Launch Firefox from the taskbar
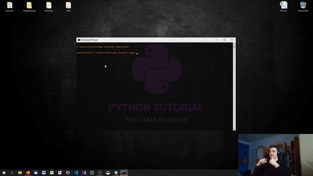313x176 pixels. tap(28, 173)
